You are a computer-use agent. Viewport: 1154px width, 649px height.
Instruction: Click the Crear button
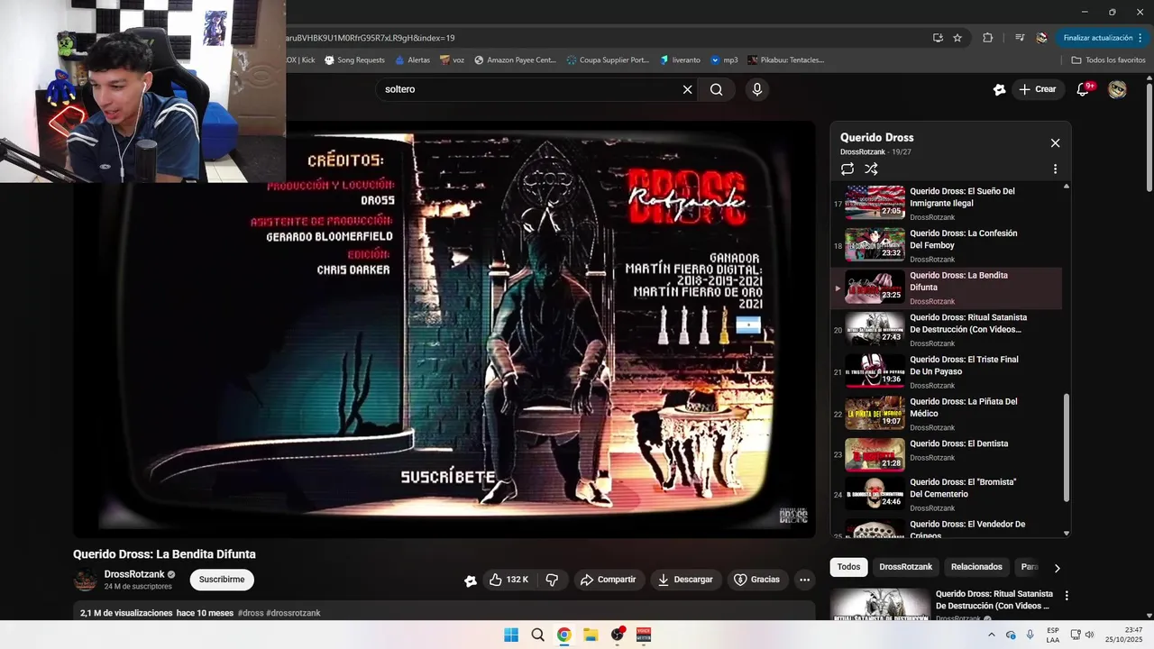(x=1037, y=89)
